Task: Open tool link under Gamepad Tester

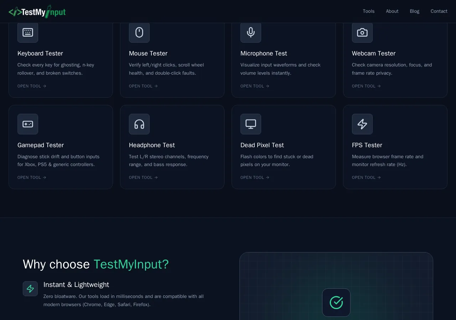Action: 32,177
